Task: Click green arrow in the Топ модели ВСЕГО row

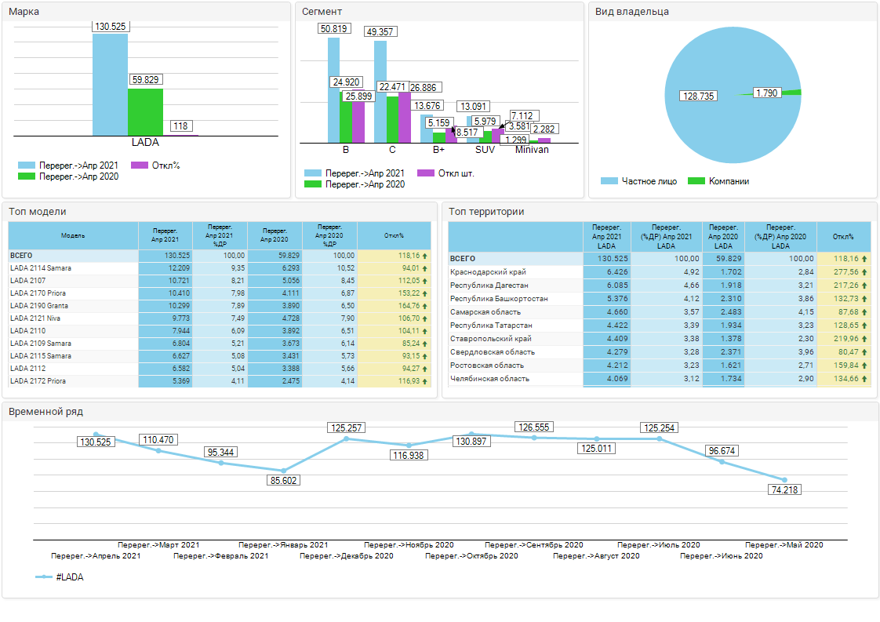Action: [424, 256]
